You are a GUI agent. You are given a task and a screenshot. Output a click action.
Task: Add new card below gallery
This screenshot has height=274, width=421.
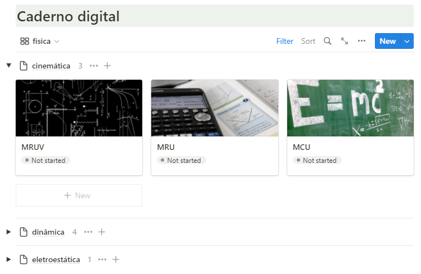[x=79, y=195]
